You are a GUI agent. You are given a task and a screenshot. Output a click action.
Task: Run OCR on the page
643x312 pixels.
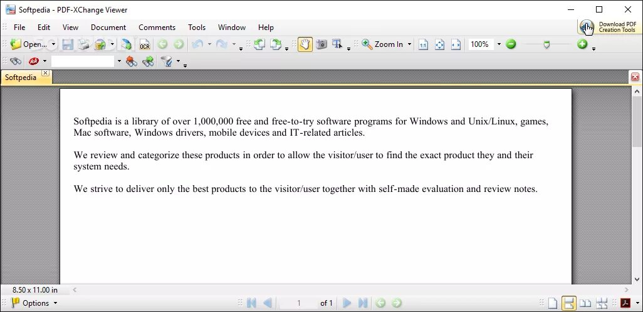pyautogui.click(x=144, y=44)
